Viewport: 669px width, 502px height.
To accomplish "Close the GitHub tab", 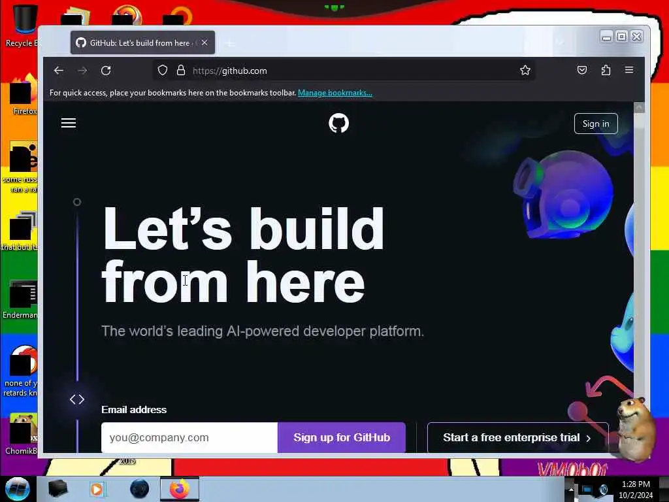I will point(204,42).
